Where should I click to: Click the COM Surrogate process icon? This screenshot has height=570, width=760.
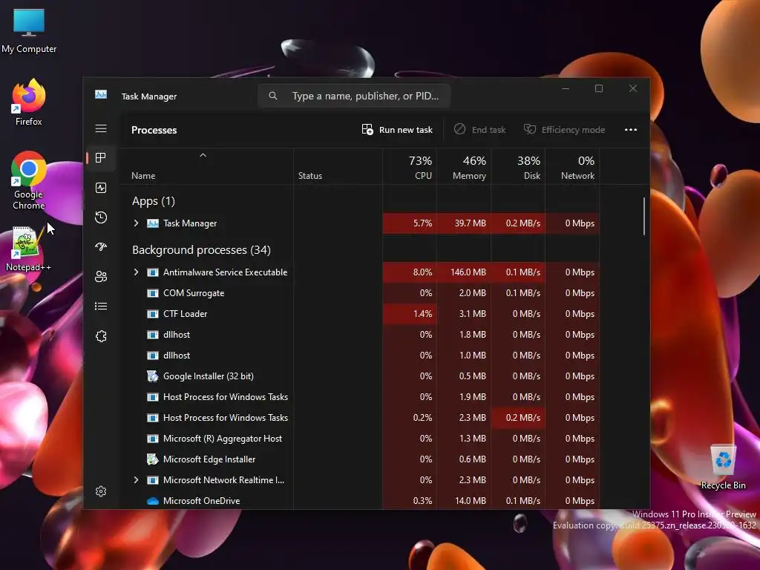(153, 293)
